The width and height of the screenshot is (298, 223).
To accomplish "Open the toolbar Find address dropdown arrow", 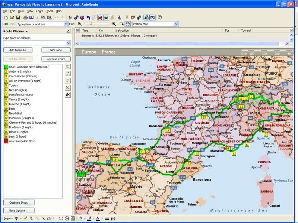I will [x=66, y=24].
